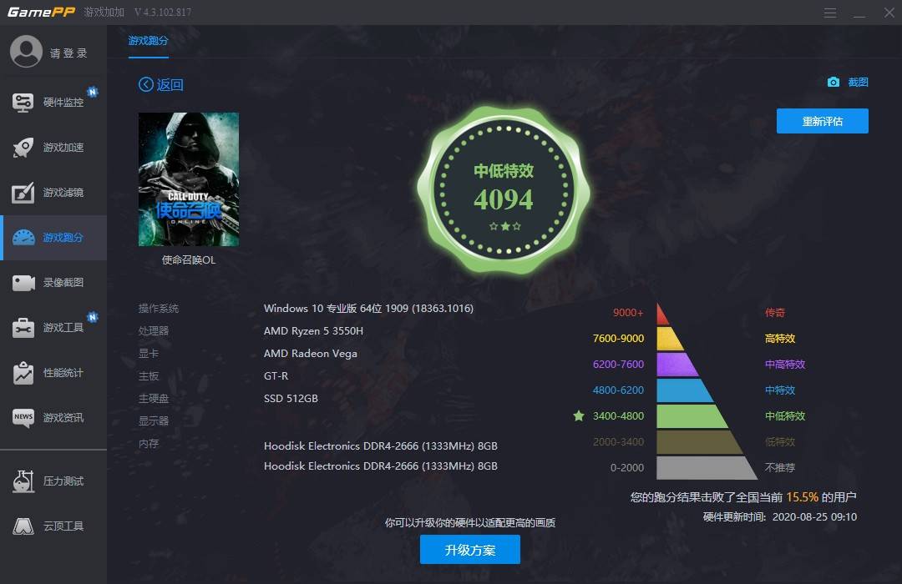Screen dimensions: 902x584
Task: Click the blue 中特效 pyramid tier
Action: 683,390
